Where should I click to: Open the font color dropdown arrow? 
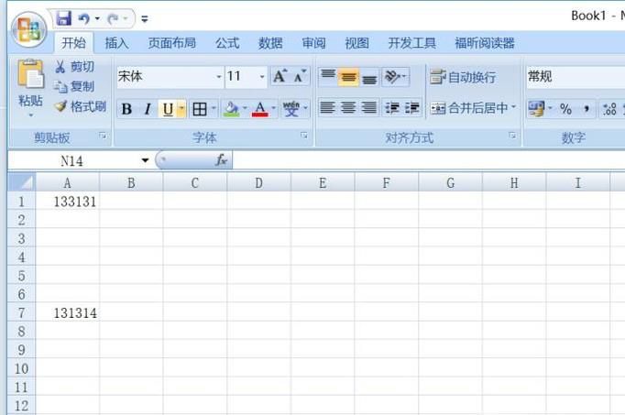tap(274, 108)
